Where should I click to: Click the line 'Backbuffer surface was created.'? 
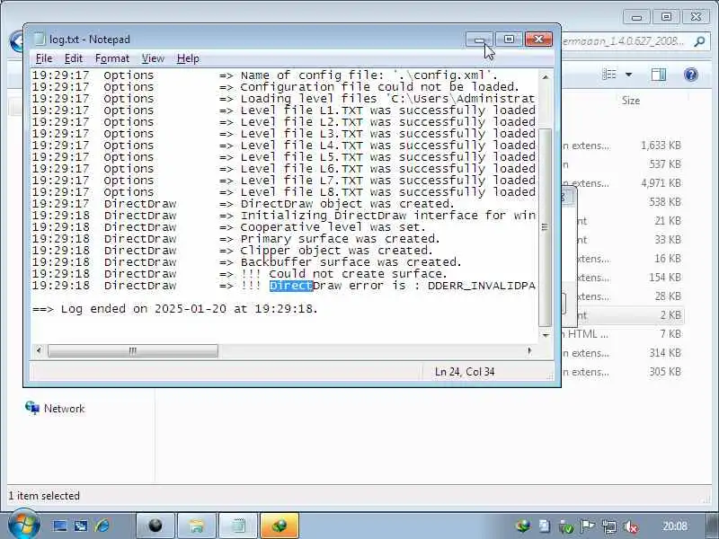[x=351, y=262]
